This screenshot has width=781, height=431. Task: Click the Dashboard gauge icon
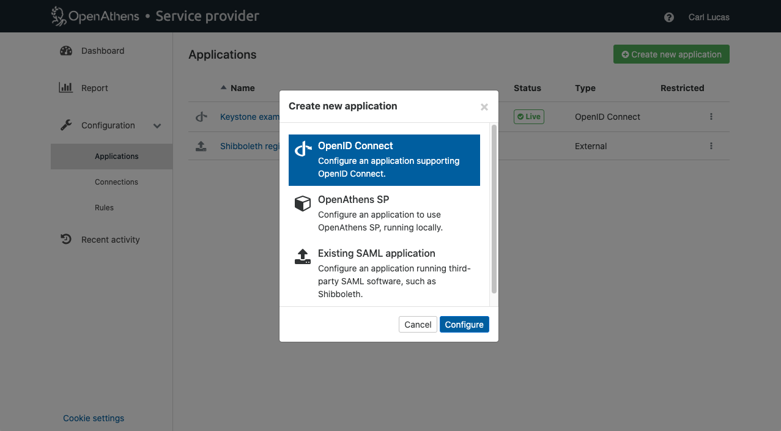(66, 51)
